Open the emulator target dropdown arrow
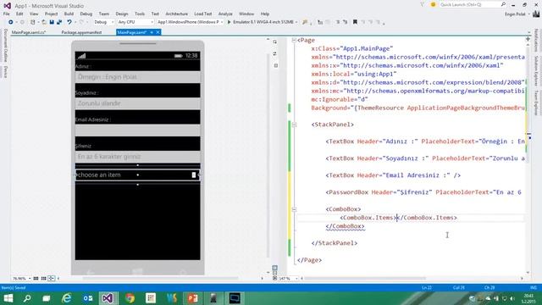The height and width of the screenshot is (305, 542). (296, 22)
